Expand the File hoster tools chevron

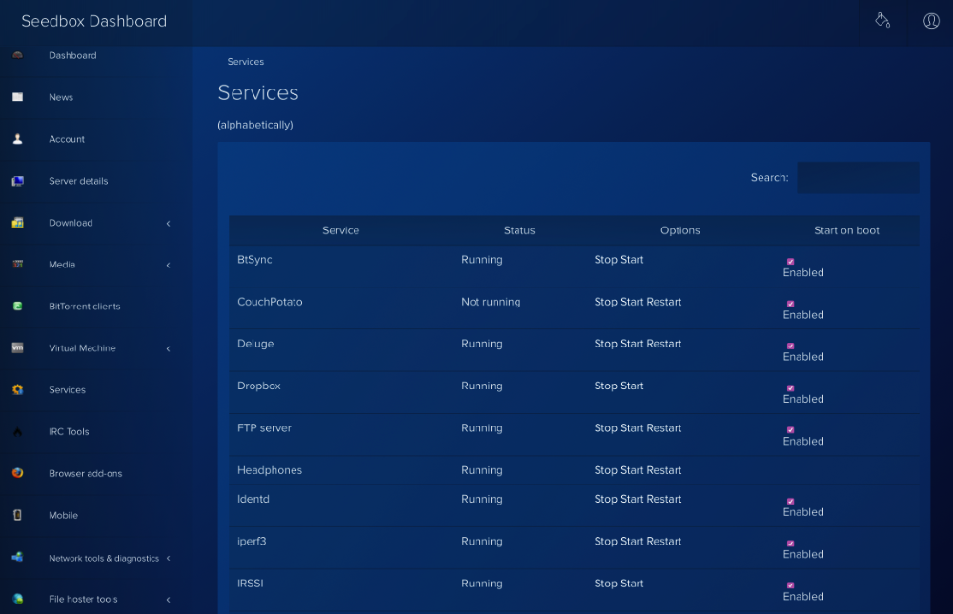point(169,600)
